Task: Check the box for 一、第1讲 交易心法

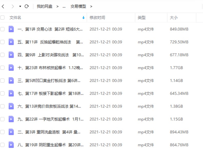Action: (2, 29)
